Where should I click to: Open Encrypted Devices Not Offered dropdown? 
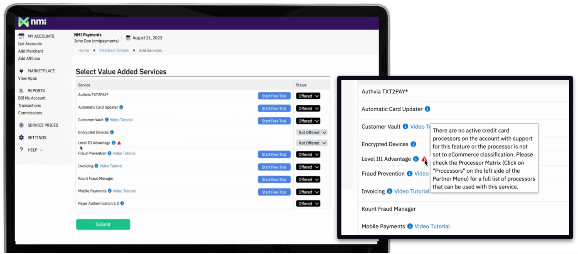pos(312,132)
